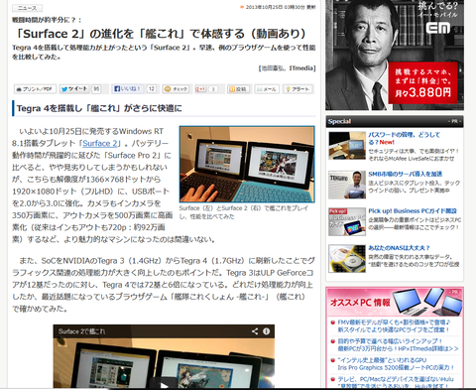The image size is (476, 390).
Task: Click the article headline 「Surface 2」の進化を
Action: pyautogui.click(x=161, y=34)
